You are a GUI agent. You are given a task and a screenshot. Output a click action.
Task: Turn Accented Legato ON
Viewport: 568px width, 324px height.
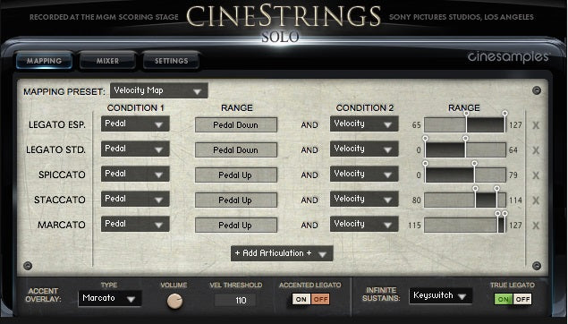pyautogui.click(x=301, y=299)
